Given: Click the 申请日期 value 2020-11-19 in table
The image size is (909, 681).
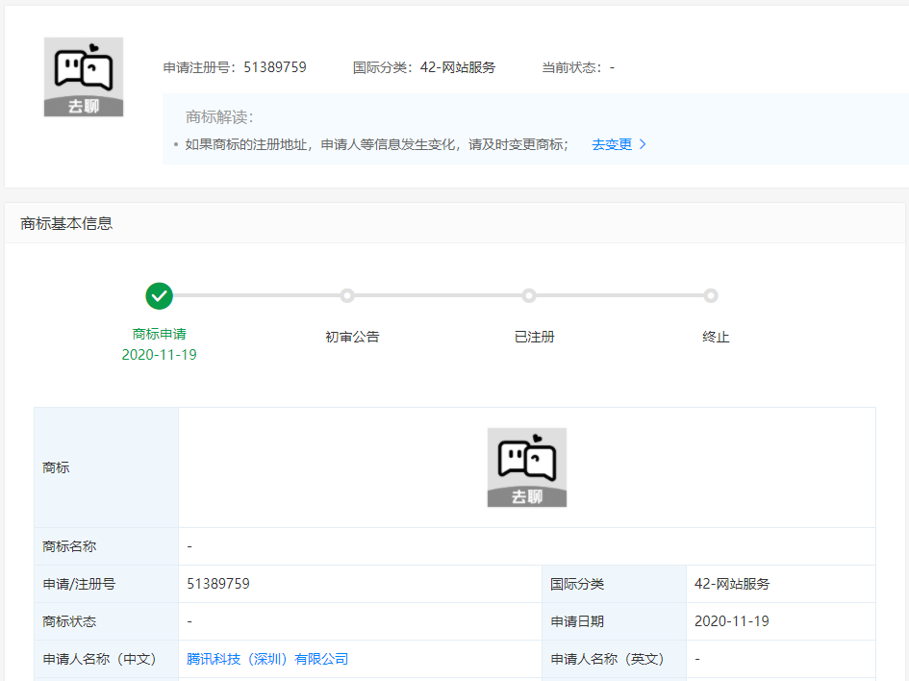Looking at the screenshot, I should click(731, 621).
